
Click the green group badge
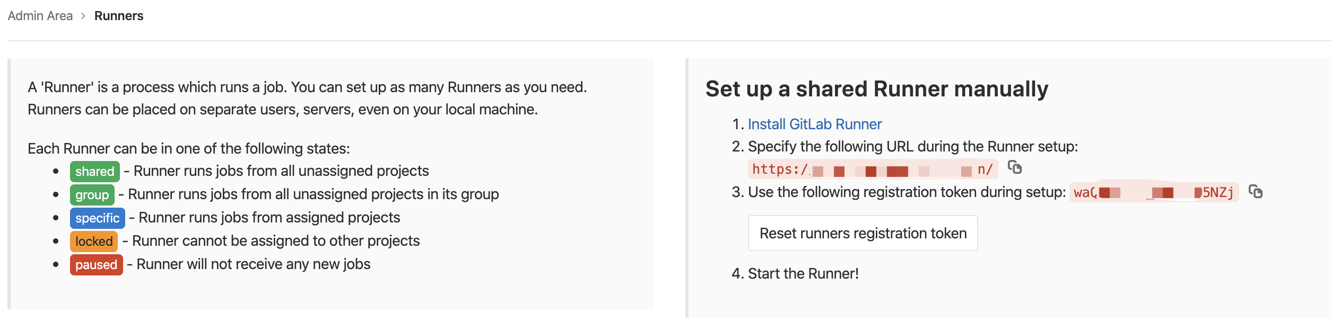point(92,195)
